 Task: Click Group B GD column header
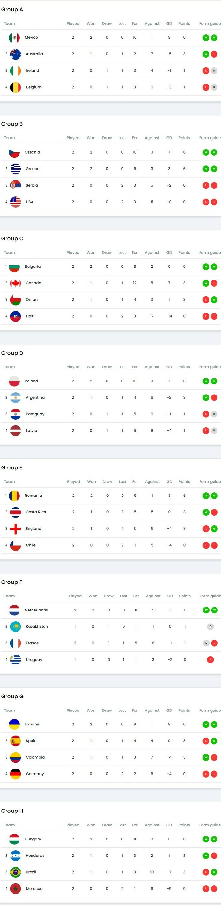[169, 138]
